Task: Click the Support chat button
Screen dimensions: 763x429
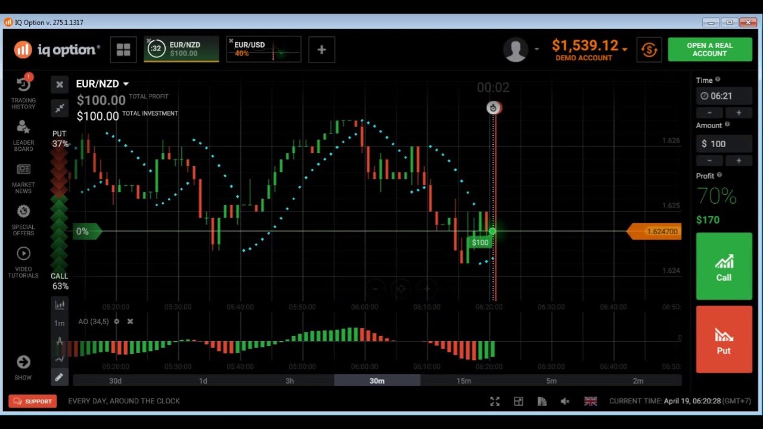Action: point(33,401)
